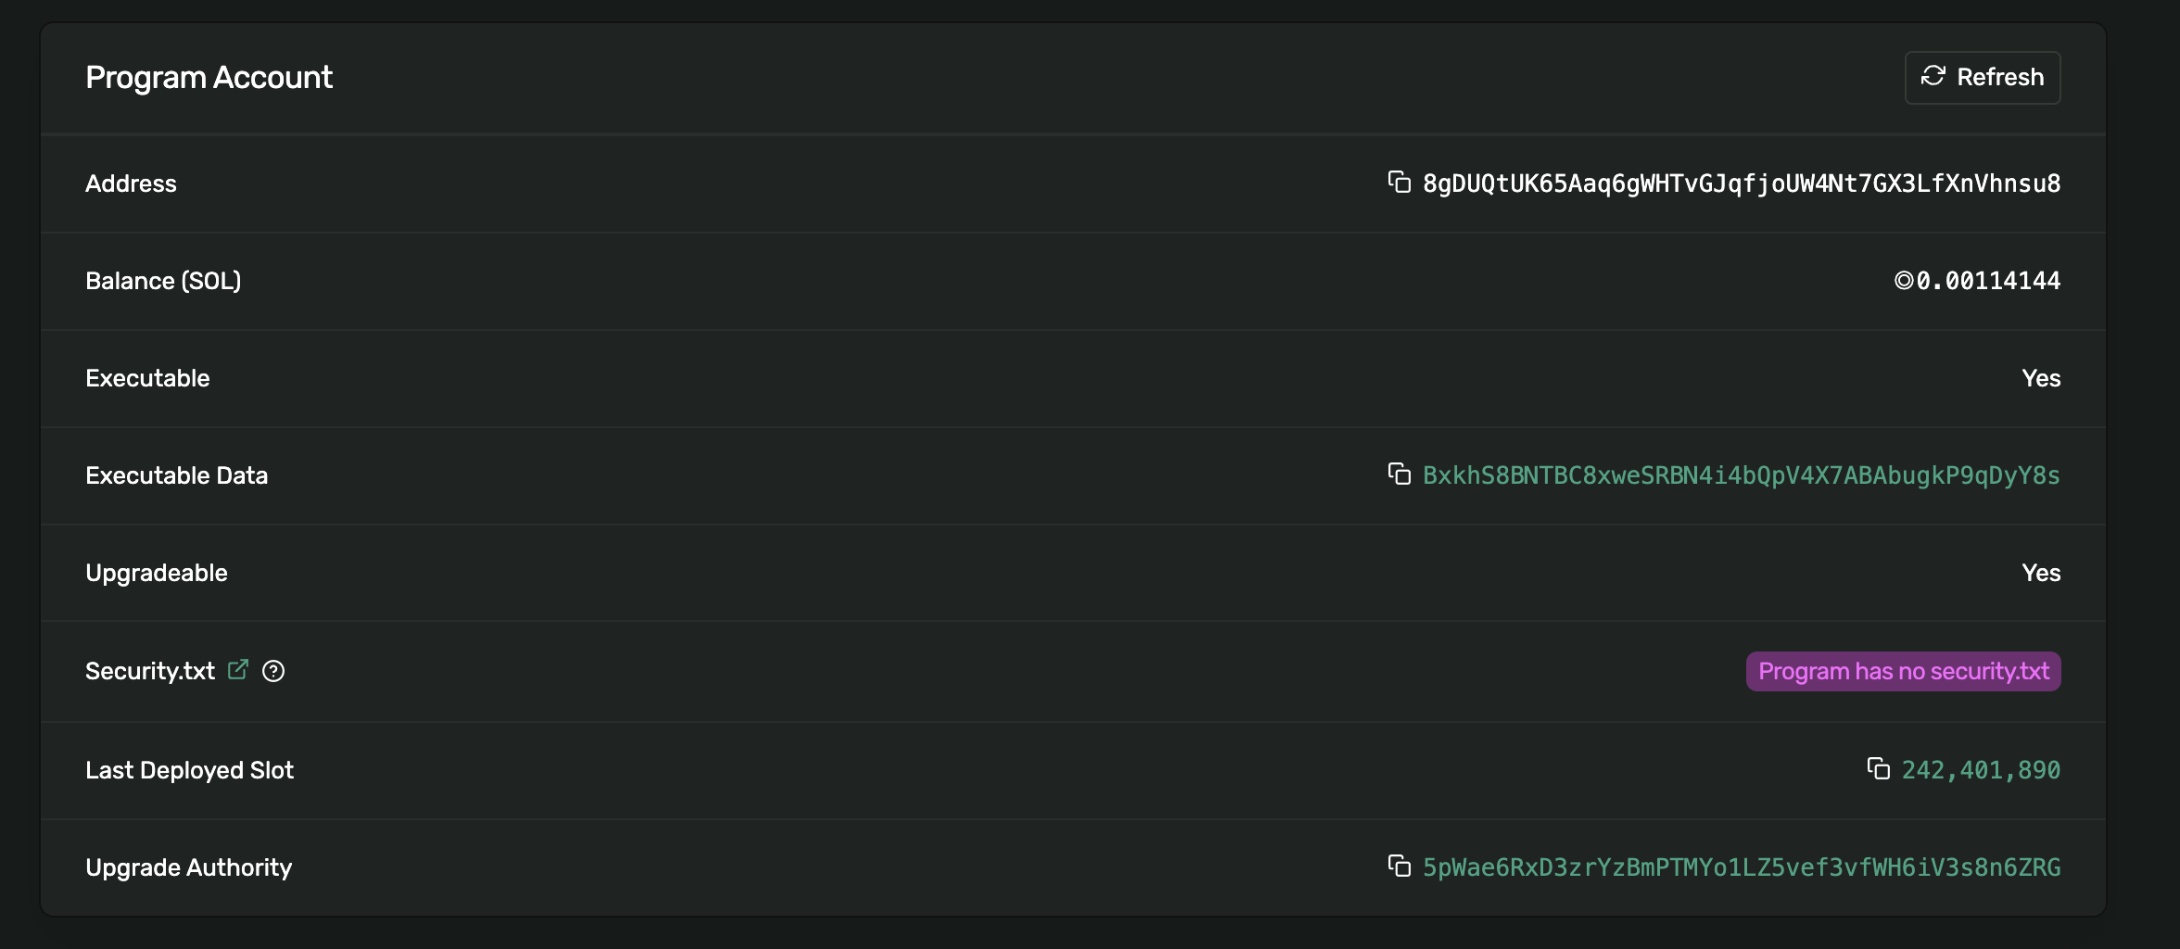The height and width of the screenshot is (949, 2180).
Task: Click the Refresh button
Action: point(1982,78)
